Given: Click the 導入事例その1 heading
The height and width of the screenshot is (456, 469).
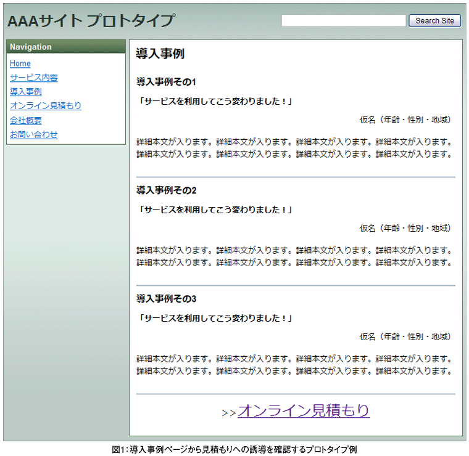Looking at the screenshot, I should [x=166, y=82].
